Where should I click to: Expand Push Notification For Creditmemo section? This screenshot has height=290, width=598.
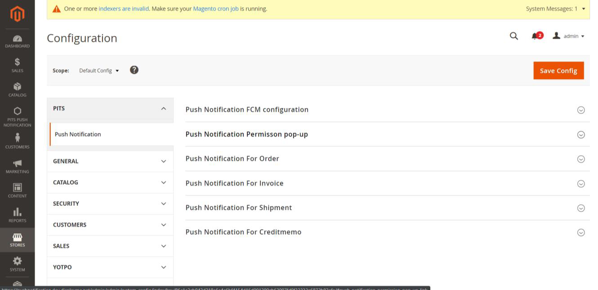(x=580, y=232)
